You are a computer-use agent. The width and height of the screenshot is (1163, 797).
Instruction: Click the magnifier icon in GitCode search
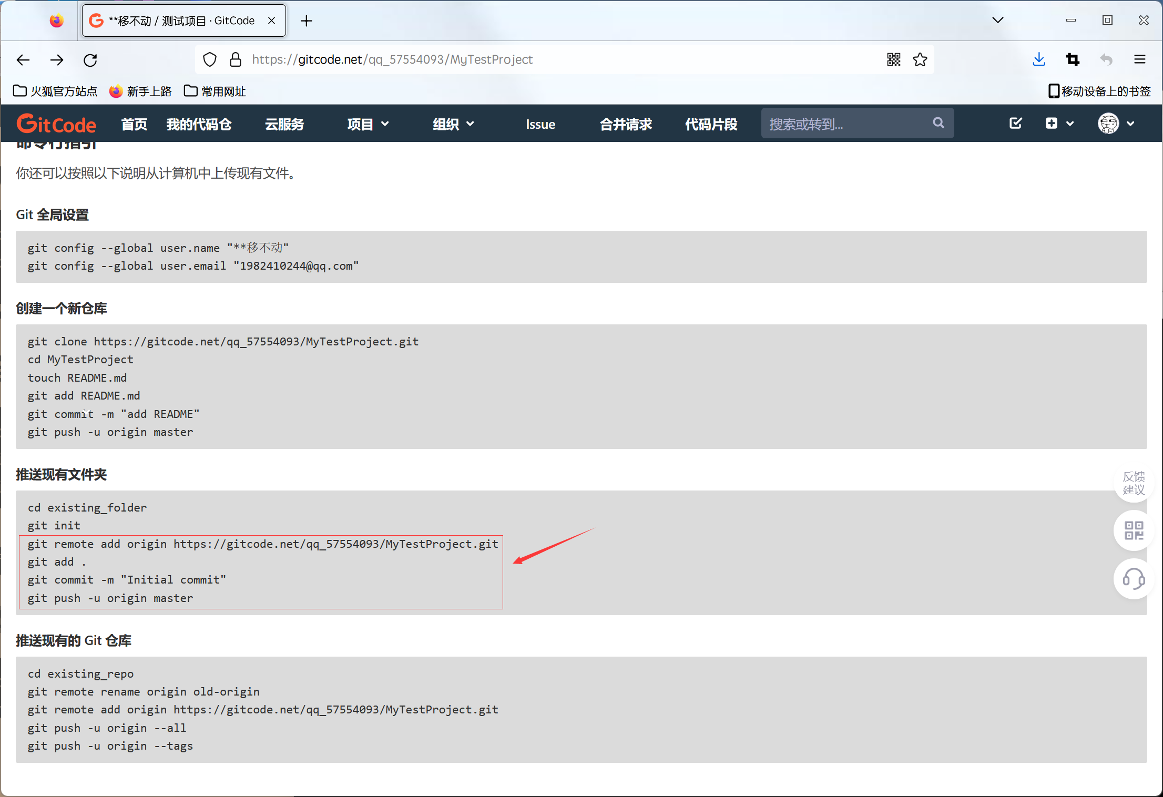938,124
